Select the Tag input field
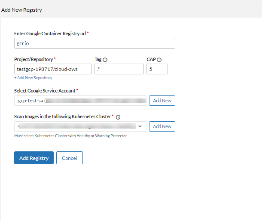 click(x=119, y=69)
